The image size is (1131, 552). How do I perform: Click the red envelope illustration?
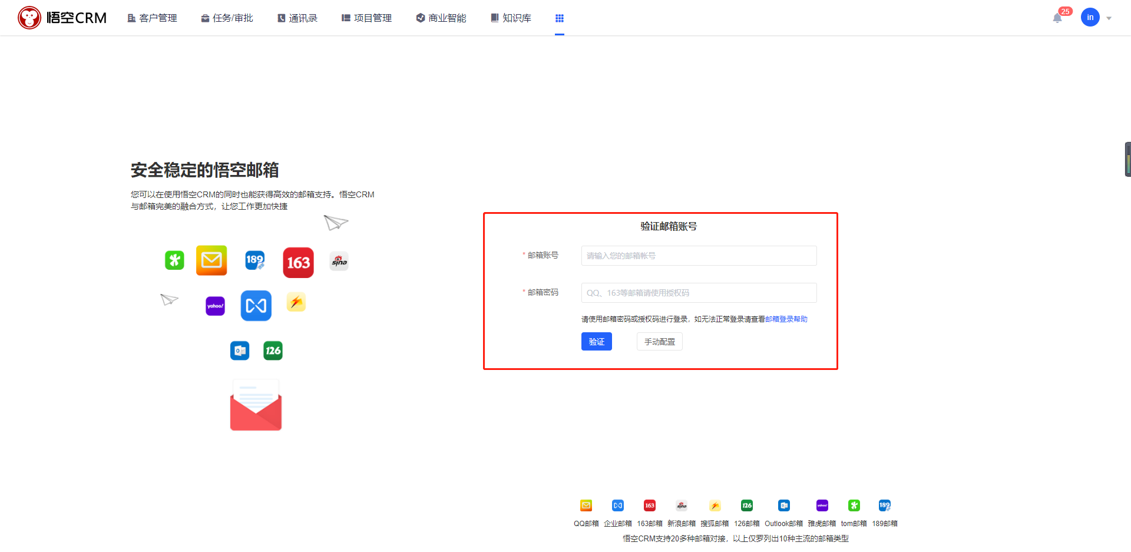(x=256, y=405)
